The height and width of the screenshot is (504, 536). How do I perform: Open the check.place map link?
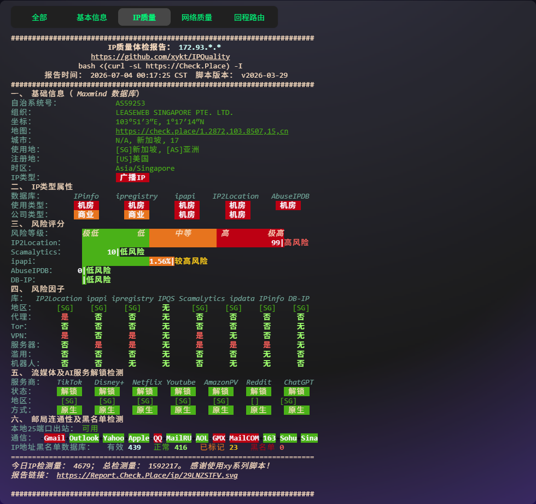(202, 131)
